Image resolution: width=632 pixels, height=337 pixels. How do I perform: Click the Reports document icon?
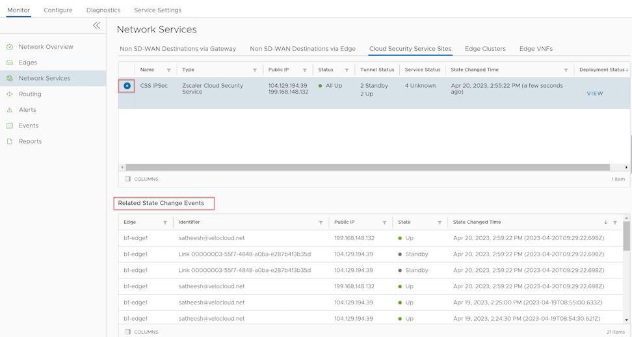click(x=10, y=141)
